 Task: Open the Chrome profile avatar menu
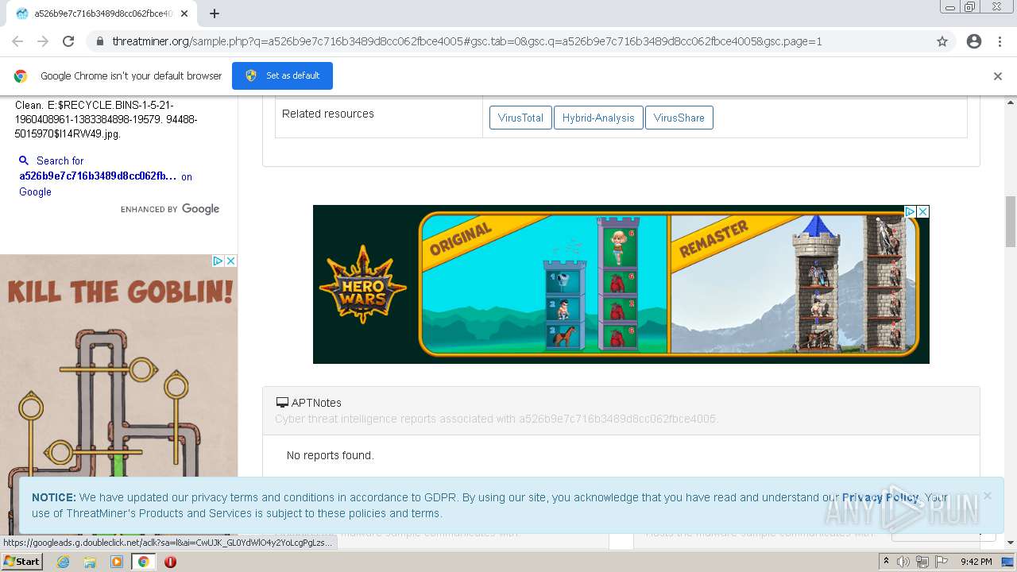(974, 41)
